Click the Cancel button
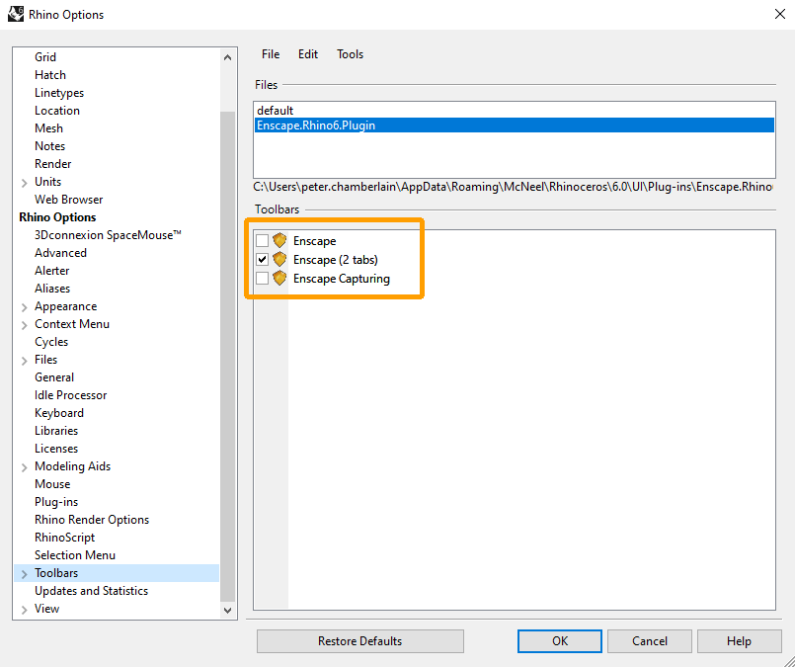The image size is (795, 667). click(x=649, y=641)
